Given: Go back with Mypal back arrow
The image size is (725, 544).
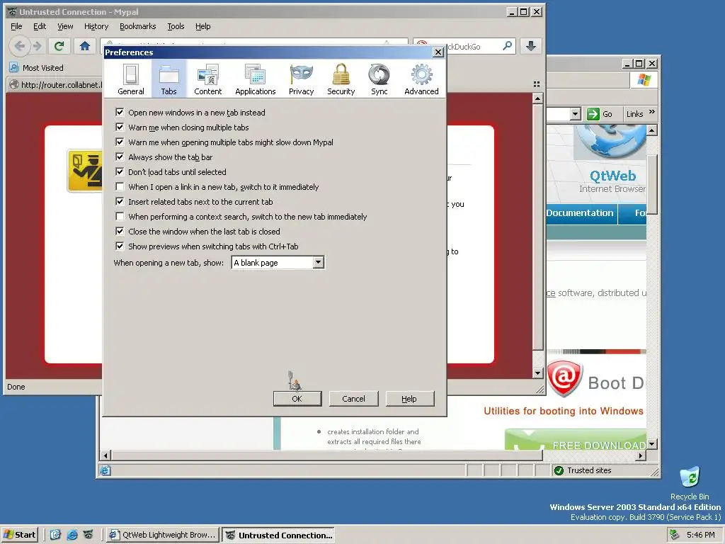Looking at the screenshot, I should [x=19, y=46].
